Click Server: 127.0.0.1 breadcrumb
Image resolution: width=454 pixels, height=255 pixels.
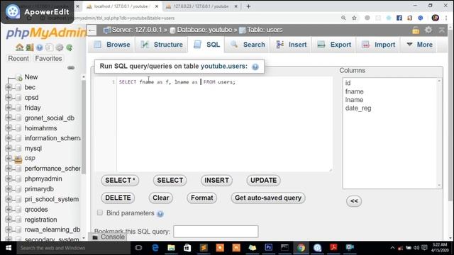click(x=137, y=30)
